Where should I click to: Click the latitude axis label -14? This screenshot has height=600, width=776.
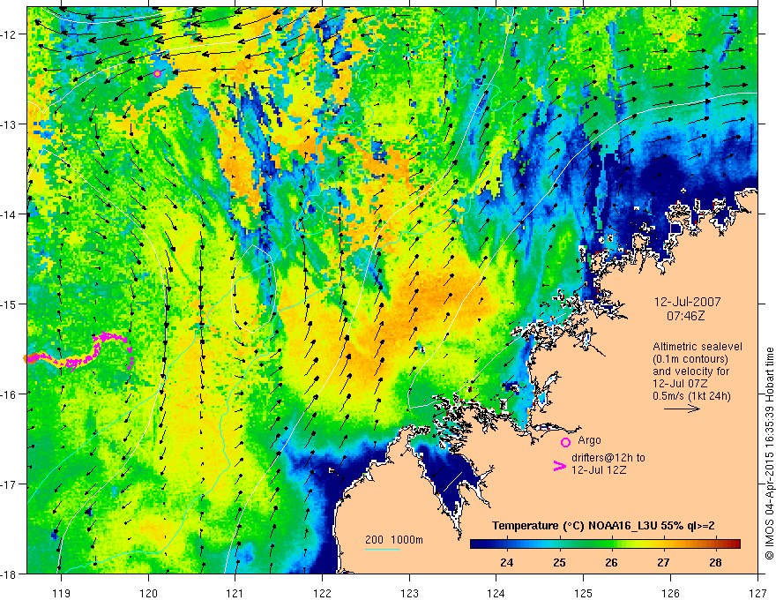(x=10, y=214)
